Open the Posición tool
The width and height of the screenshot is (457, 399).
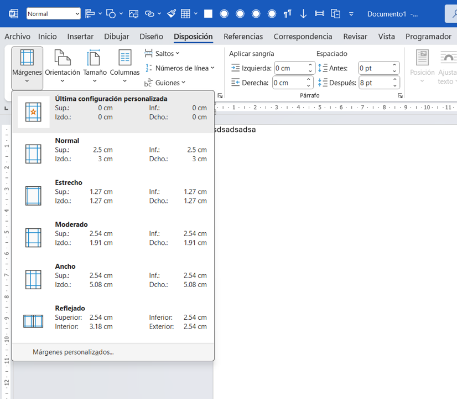[x=422, y=66]
